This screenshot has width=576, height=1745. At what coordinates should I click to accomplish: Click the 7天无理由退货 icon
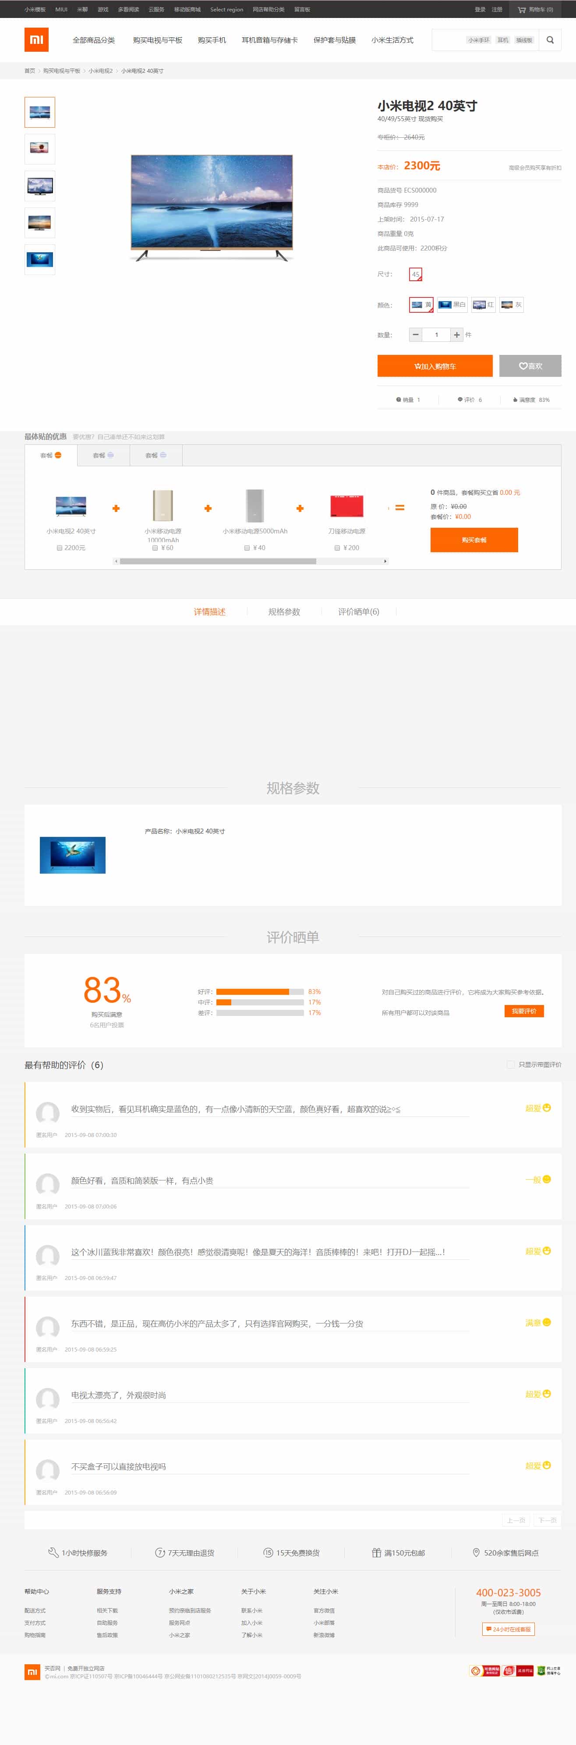coord(160,1552)
